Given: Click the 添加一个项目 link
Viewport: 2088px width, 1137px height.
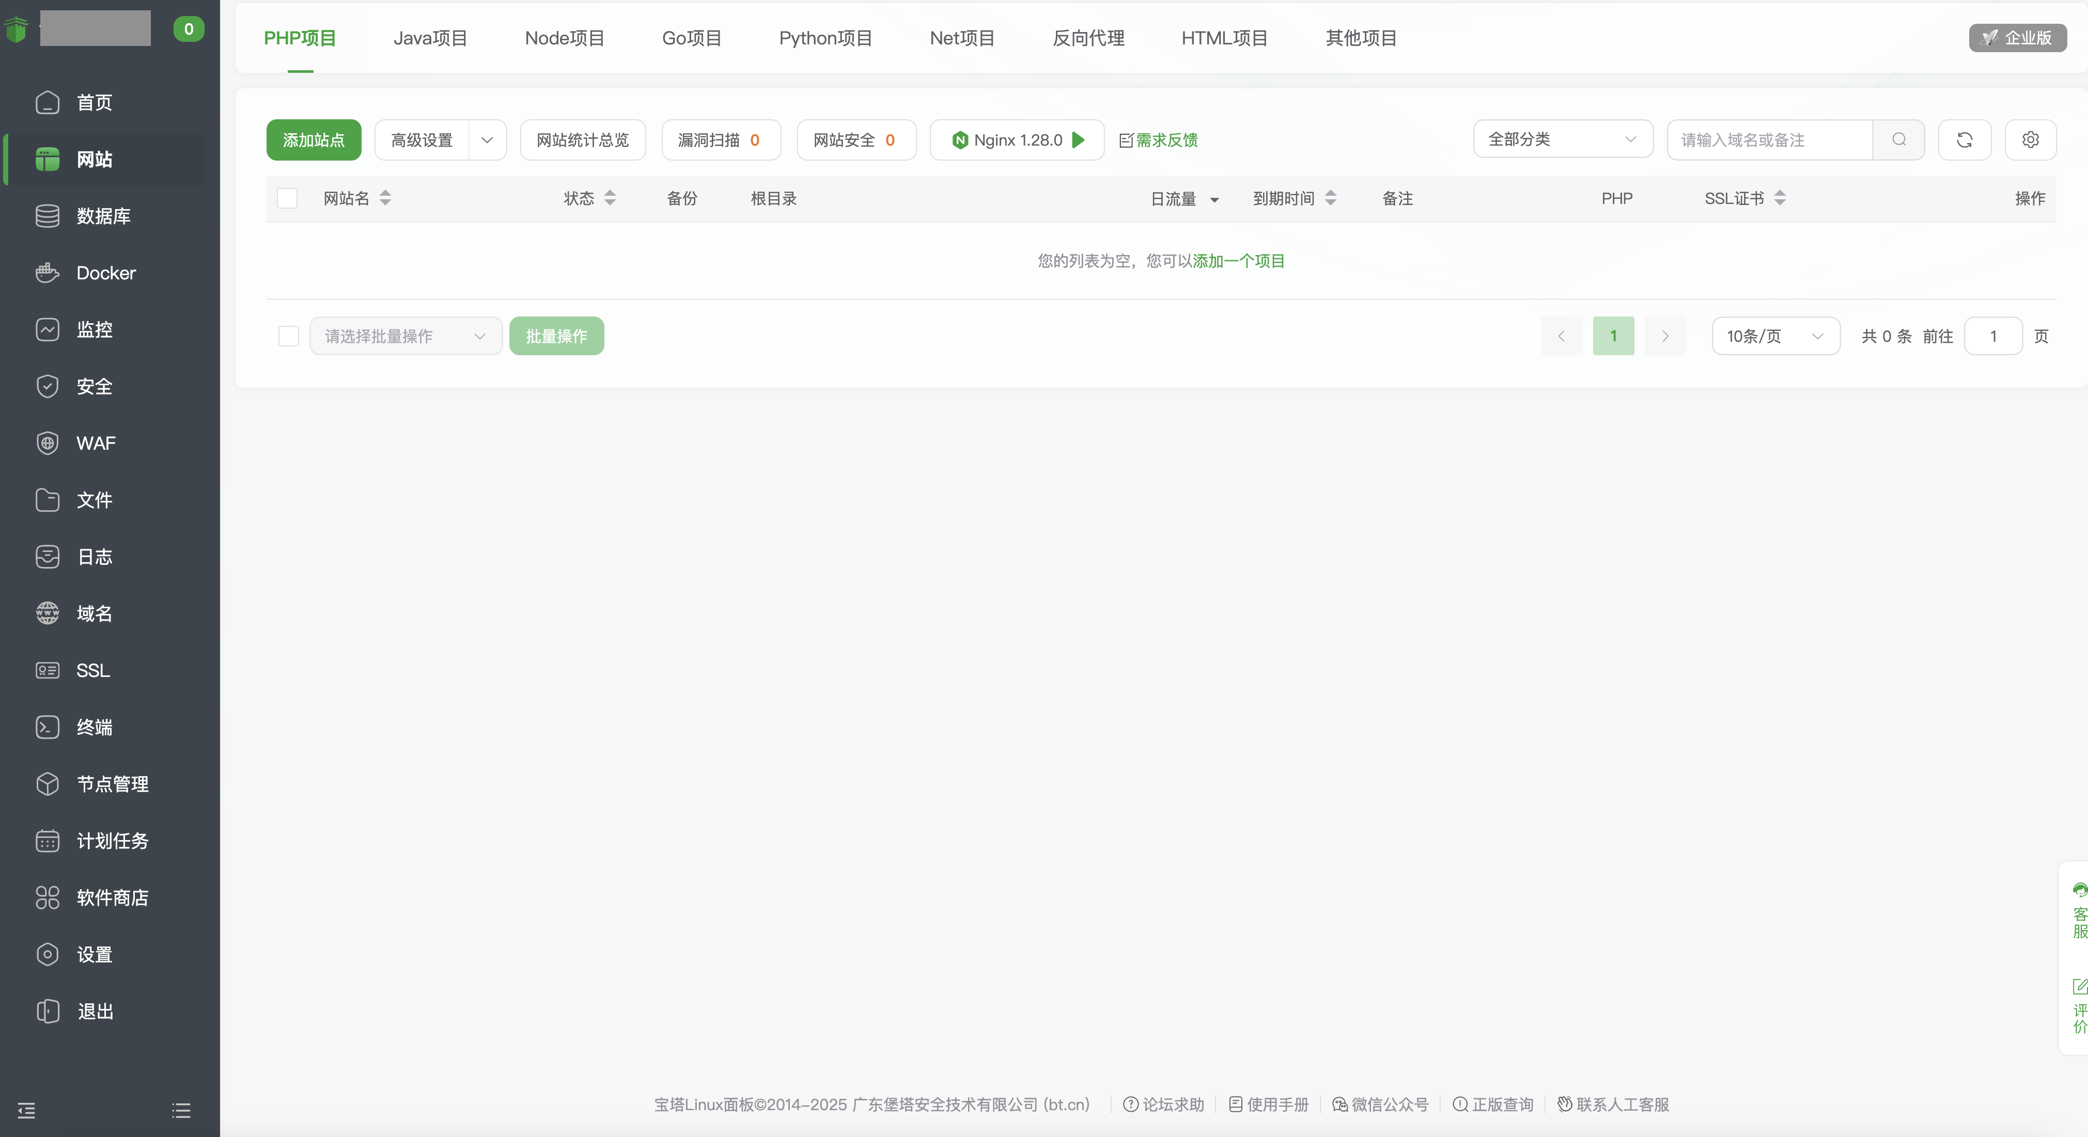Looking at the screenshot, I should click(1238, 261).
